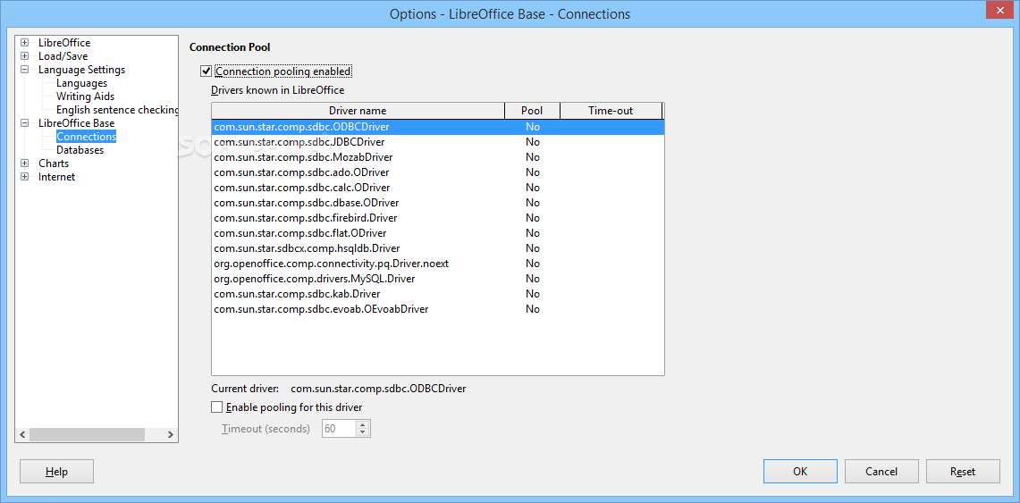
Task: Select the Connections tree item
Action: coord(86,137)
